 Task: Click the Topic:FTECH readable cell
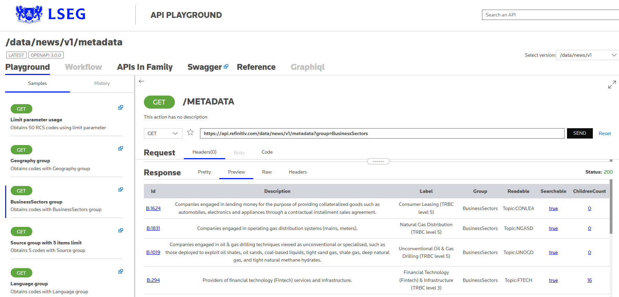tap(518, 280)
